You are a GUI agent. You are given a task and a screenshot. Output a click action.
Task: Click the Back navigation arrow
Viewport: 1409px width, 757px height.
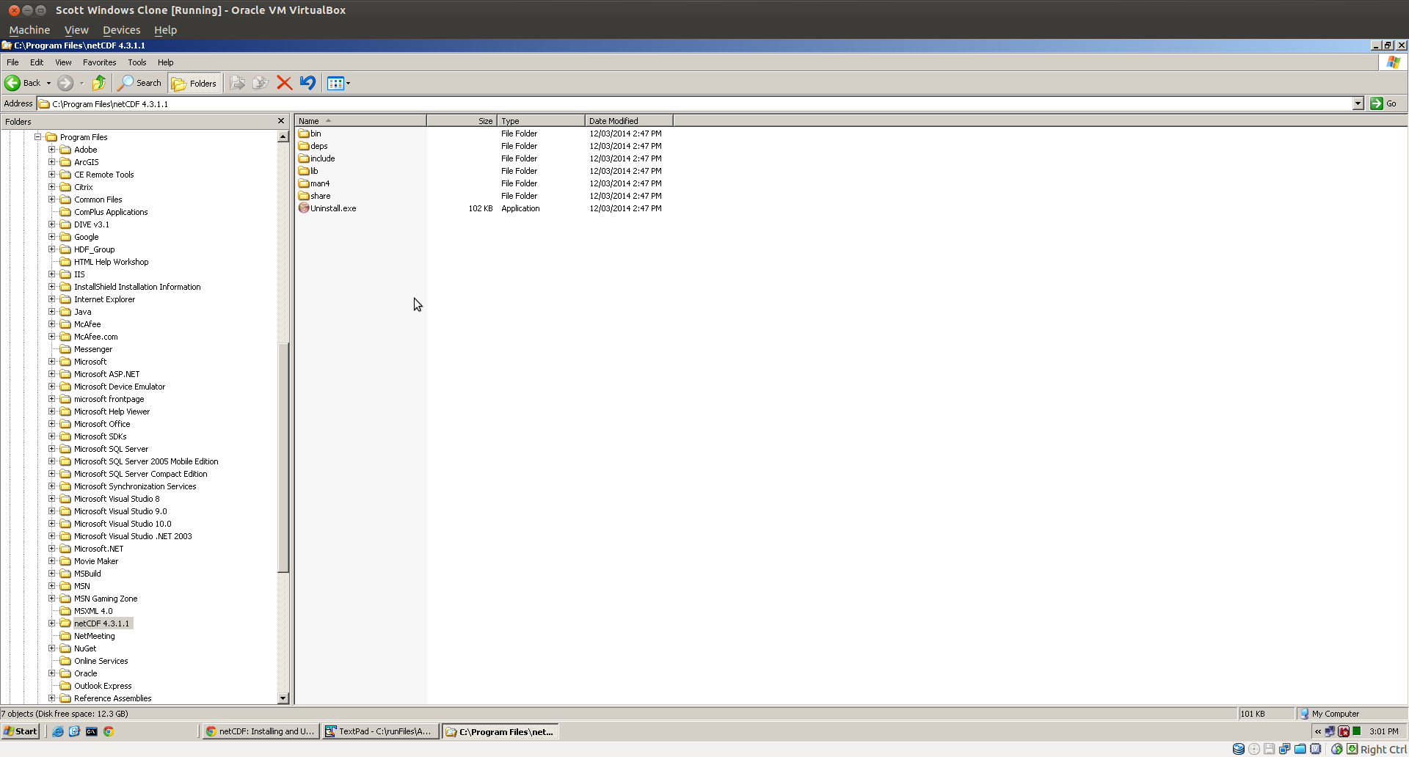click(x=13, y=83)
